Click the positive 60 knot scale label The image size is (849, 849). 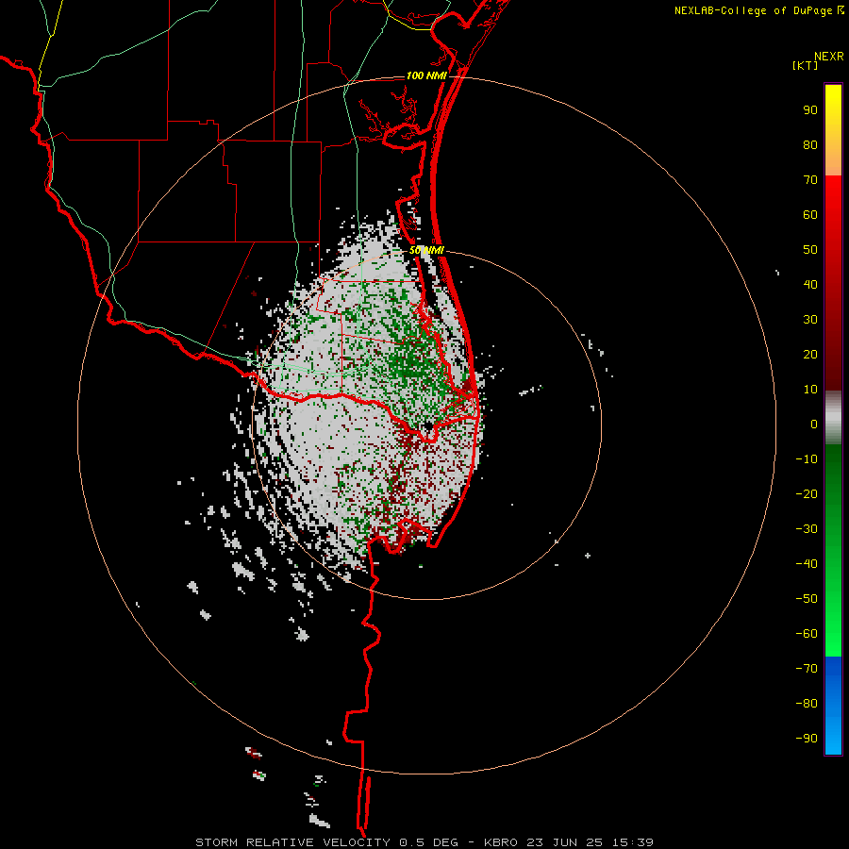click(810, 214)
